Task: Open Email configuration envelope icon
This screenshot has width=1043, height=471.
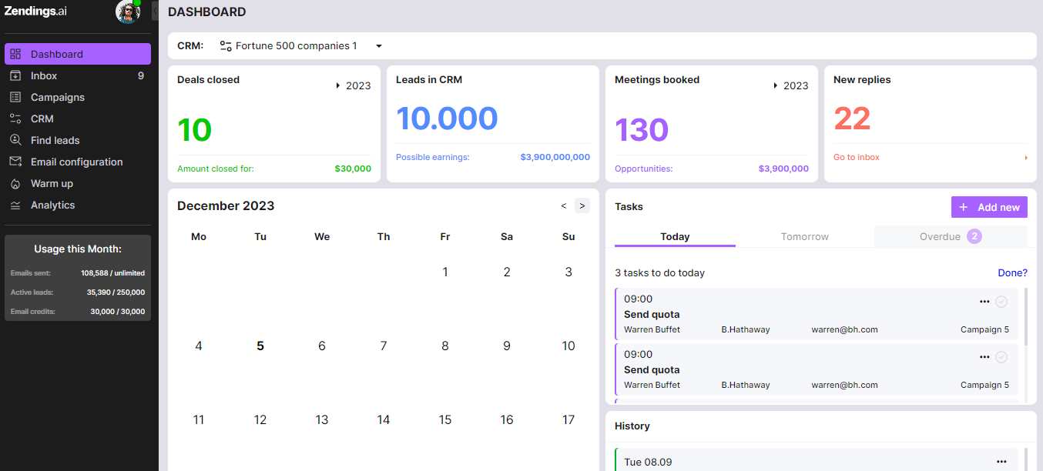Action: click(15, 162)
